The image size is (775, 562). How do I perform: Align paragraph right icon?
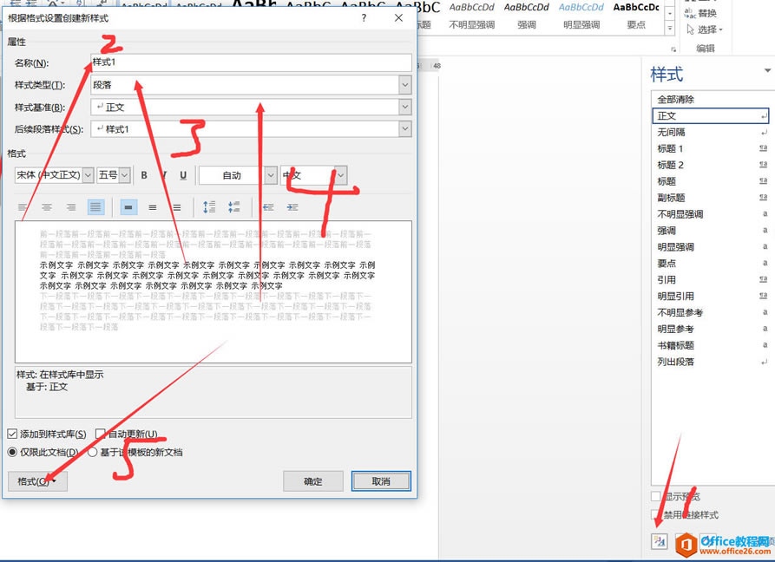pos(71,207)
